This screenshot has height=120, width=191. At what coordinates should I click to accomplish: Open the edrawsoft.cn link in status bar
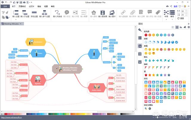[11, 118]
